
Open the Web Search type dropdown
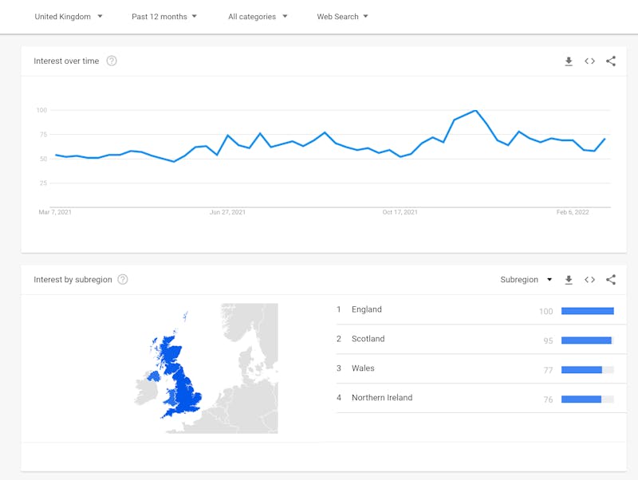click(x=342, y=17)
